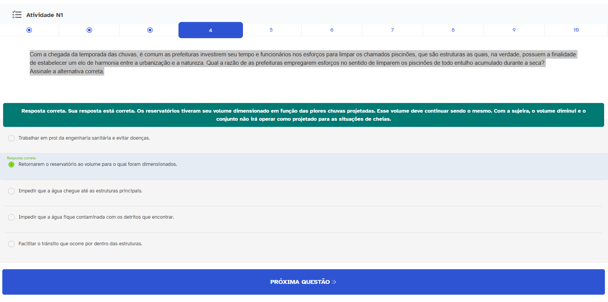Click the activity list icon beside Atividade N1

pyautogui.click(x=17, y=15)
